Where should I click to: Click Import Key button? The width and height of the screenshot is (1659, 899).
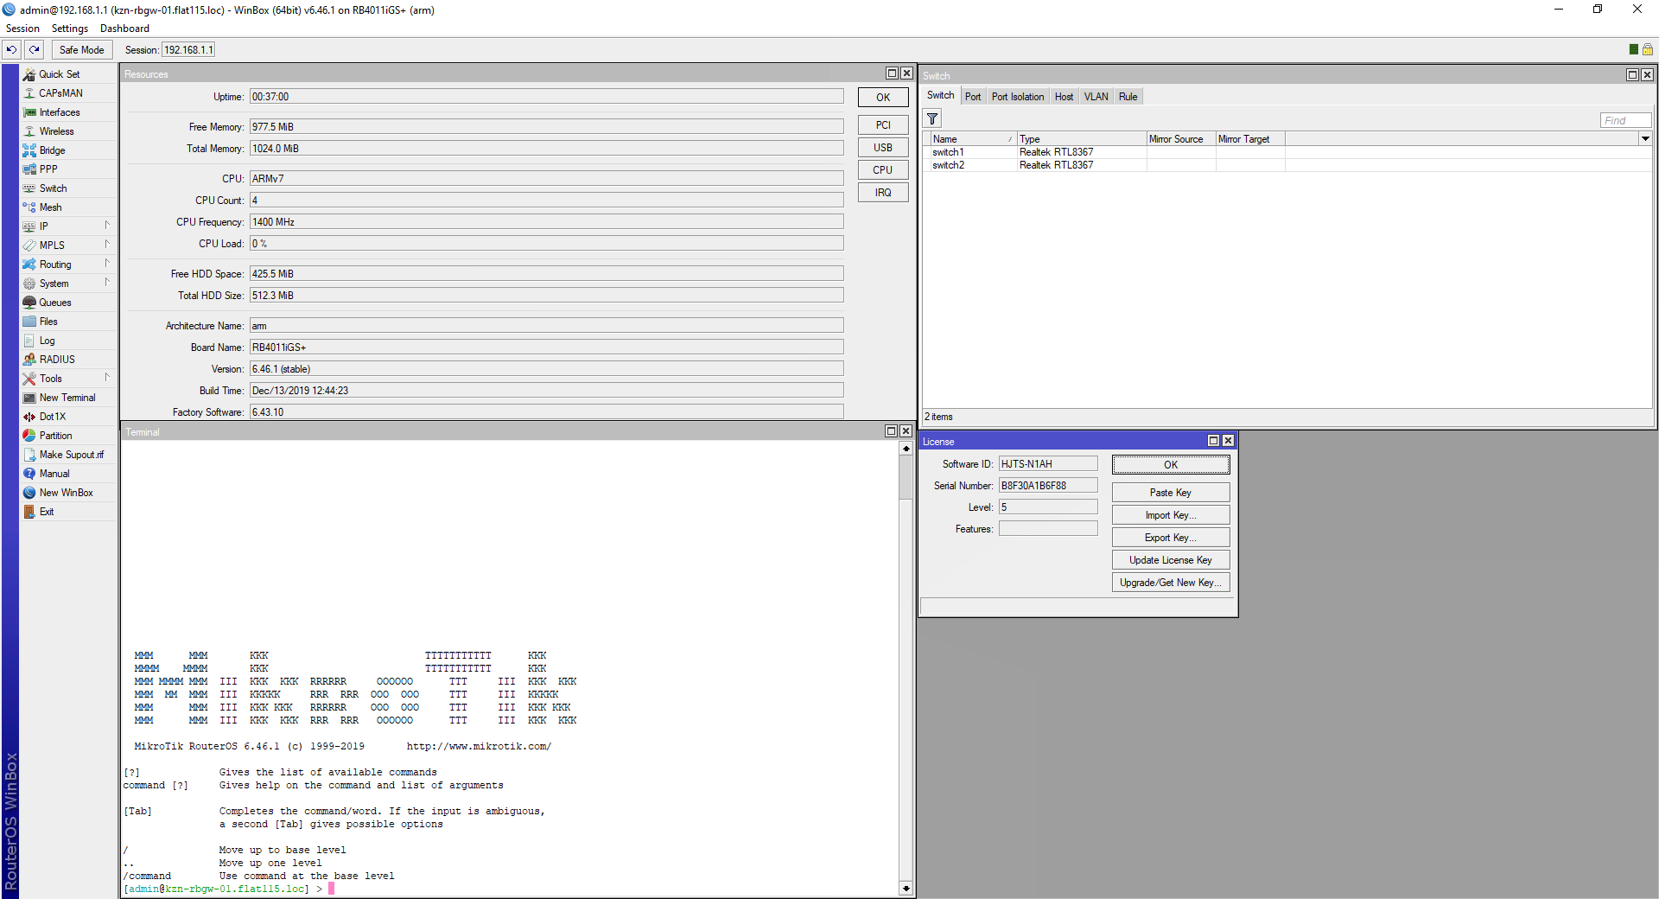[1171, 515]
